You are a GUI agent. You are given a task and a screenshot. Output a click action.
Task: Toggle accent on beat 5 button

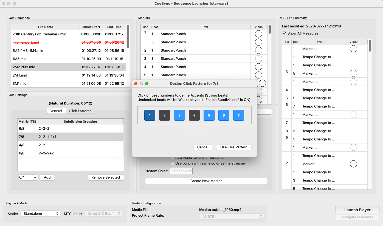[209, 115]
